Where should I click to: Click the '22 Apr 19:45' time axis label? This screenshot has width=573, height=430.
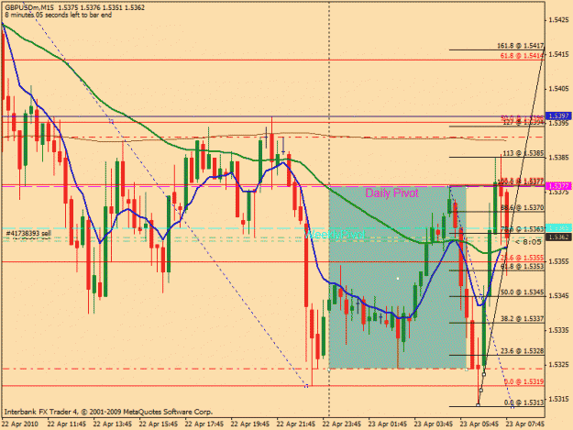(x=250, y=424)
